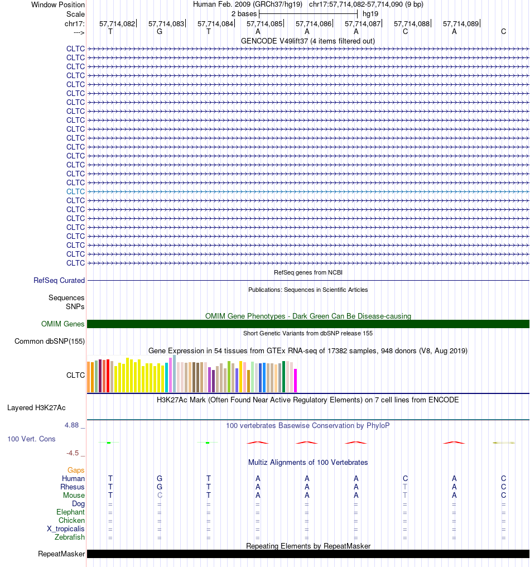Click the grey mismatched C in Mouse row
The width and height of the screenshot is (530, 567).
pos(160,496)
